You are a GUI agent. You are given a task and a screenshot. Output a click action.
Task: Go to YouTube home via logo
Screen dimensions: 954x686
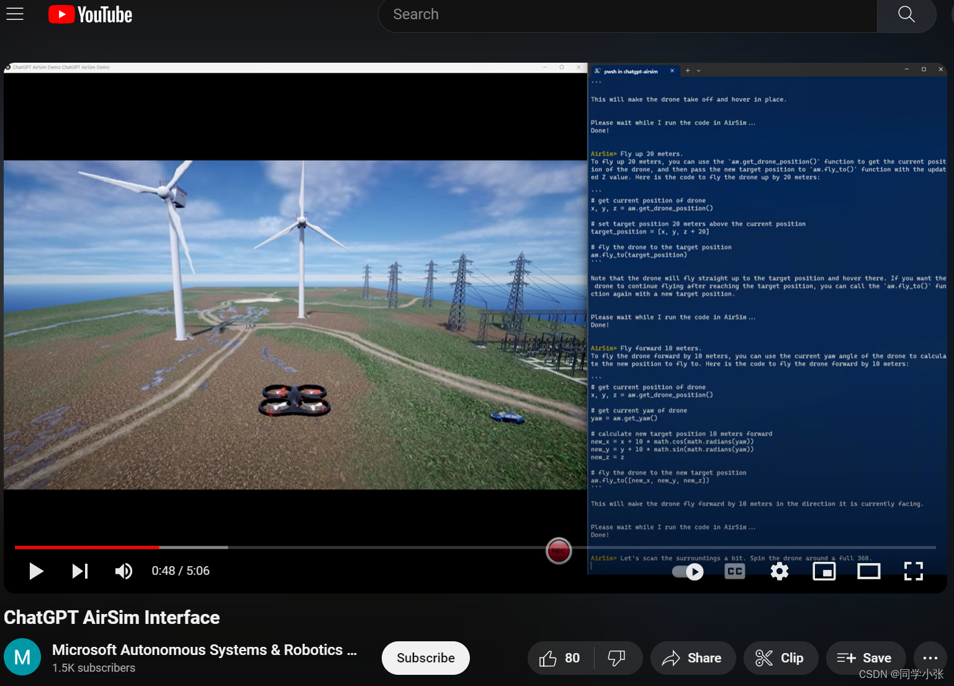91,14
